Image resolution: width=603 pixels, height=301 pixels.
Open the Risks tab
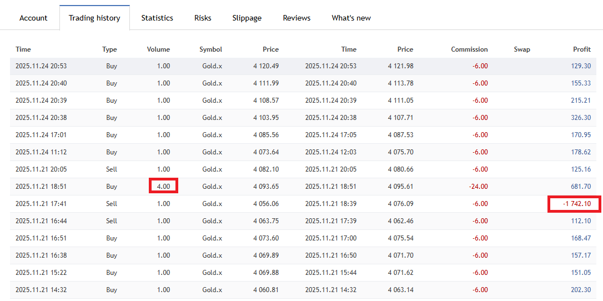[x=203, y=18]
